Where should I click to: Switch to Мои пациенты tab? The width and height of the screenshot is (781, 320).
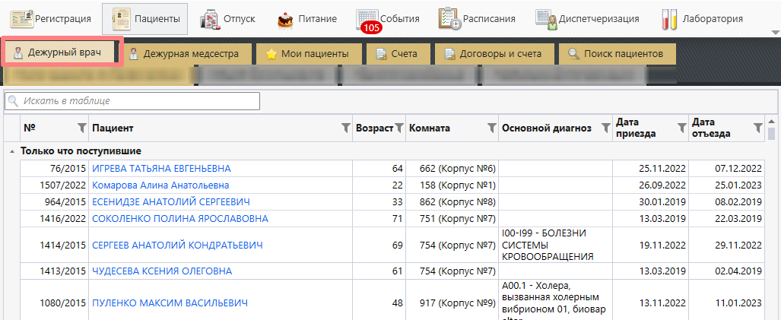tap(306, 54)
